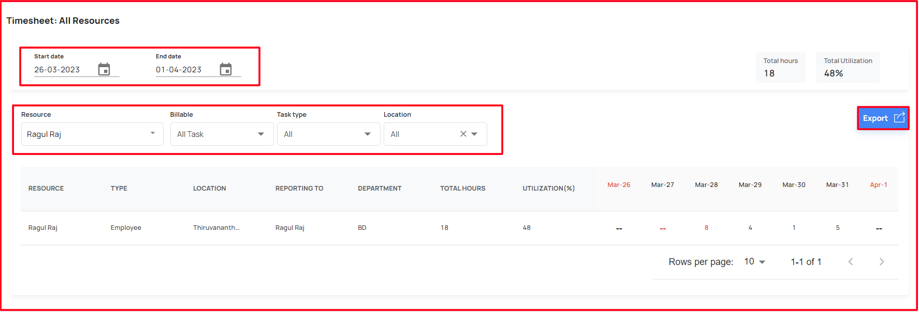Screen dimensions: 919x312
Task: Open the Resource dropdown showing Ragul Raj
Action: point(92,134)
